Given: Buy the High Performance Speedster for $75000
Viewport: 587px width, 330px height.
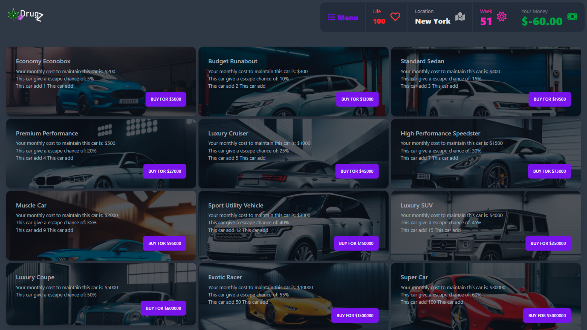Looking at the screenshot, I should tap(549, 171).
